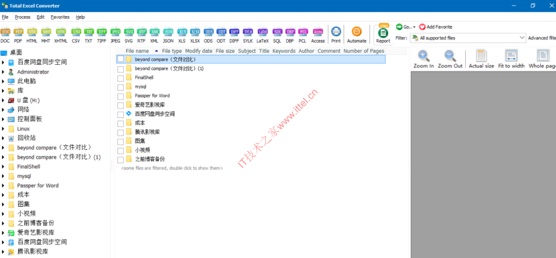Open the Print tool
Screen dimensions: 556x258
(336, 32)
